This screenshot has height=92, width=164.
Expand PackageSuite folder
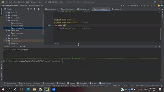click(x=7, y=18)
